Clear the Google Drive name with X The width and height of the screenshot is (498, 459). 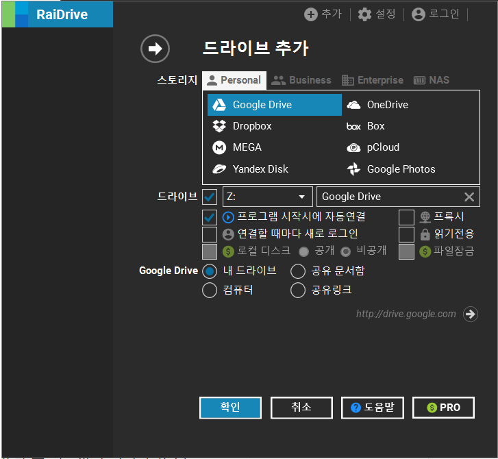click(x=469, y=197)
